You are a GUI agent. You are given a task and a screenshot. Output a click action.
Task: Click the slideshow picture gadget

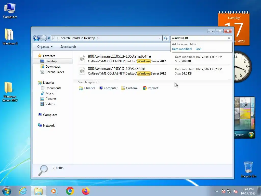[x=244, y=113]
